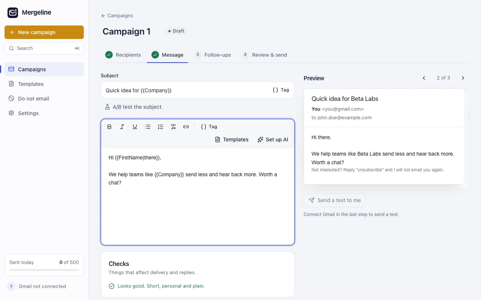Apply italic formatting in editor toolbar
481x300 pixels.
(122, 127)
